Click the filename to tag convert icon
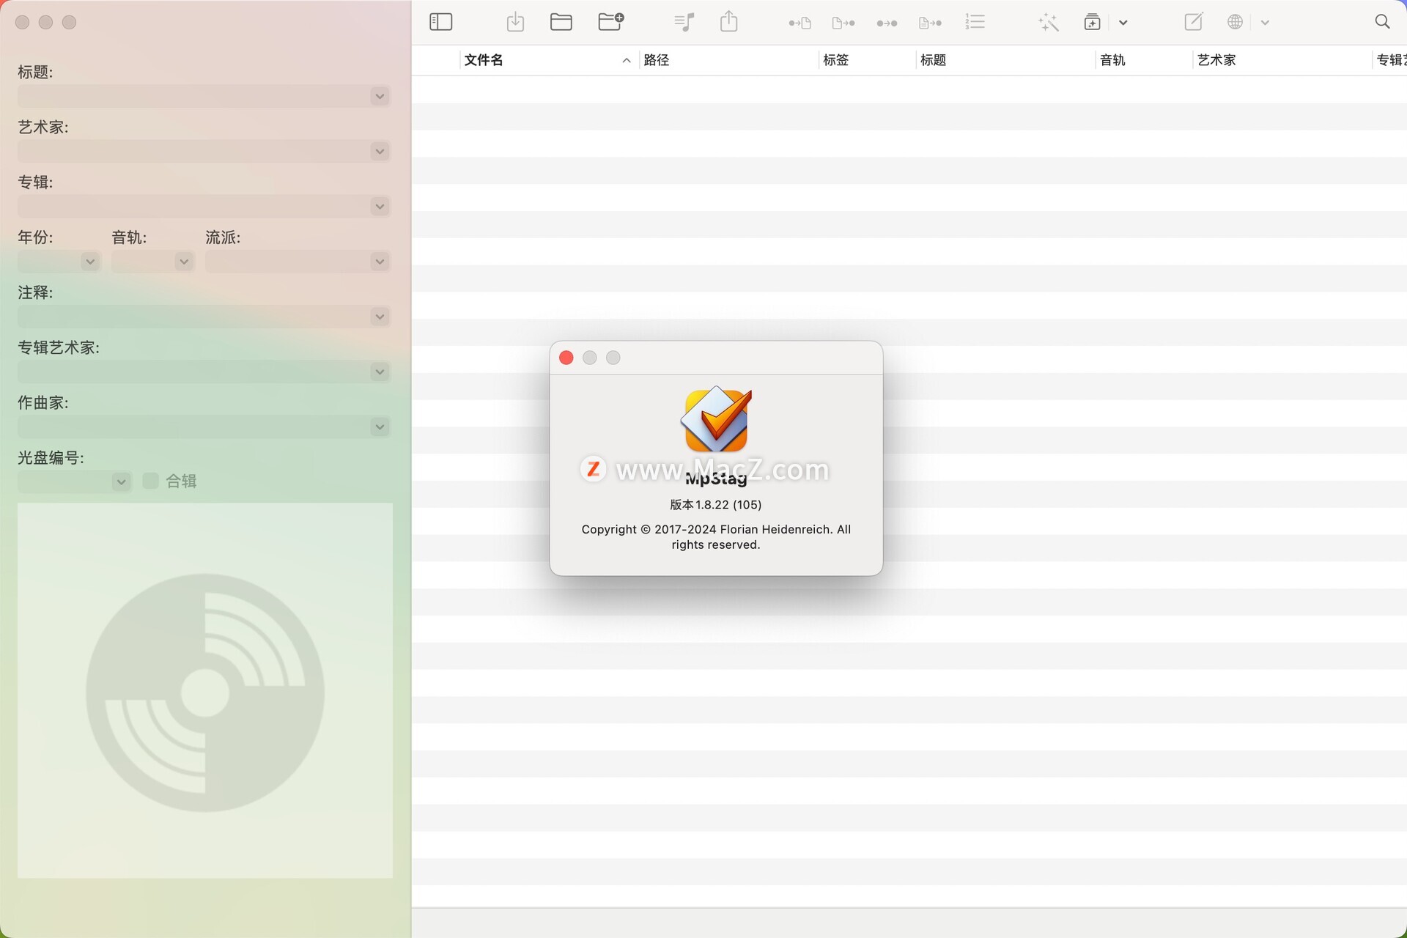Viewport: 1407px width, 938px height. click(843, 23)
